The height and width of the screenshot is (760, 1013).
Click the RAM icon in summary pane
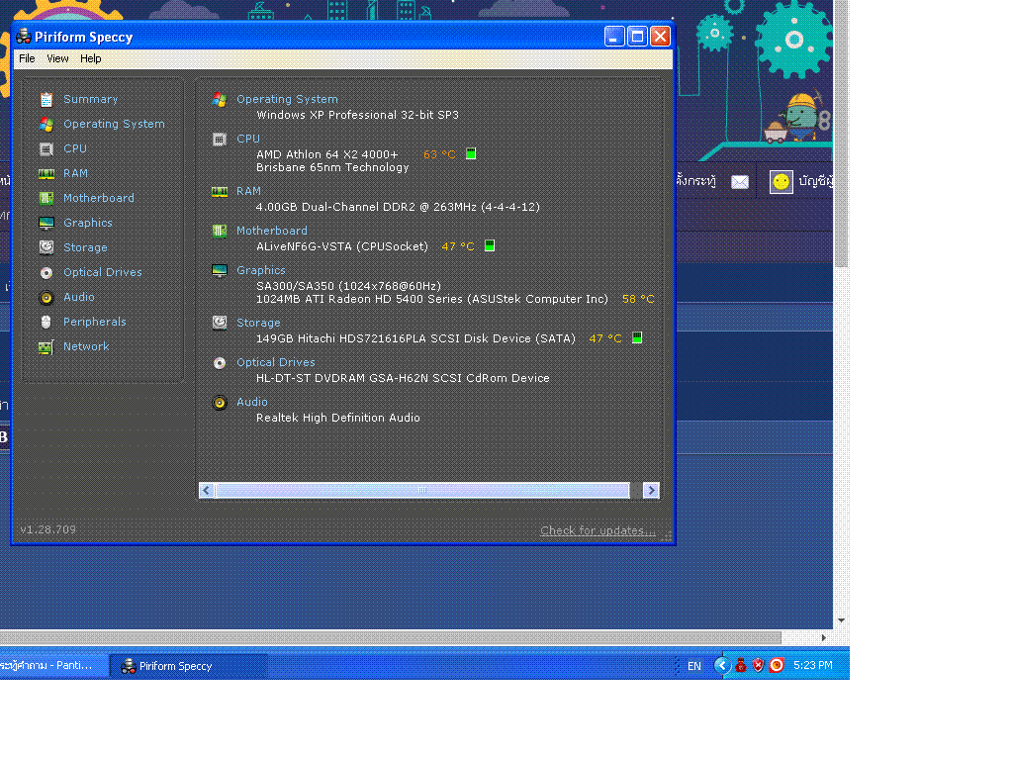tap(220, 192)
